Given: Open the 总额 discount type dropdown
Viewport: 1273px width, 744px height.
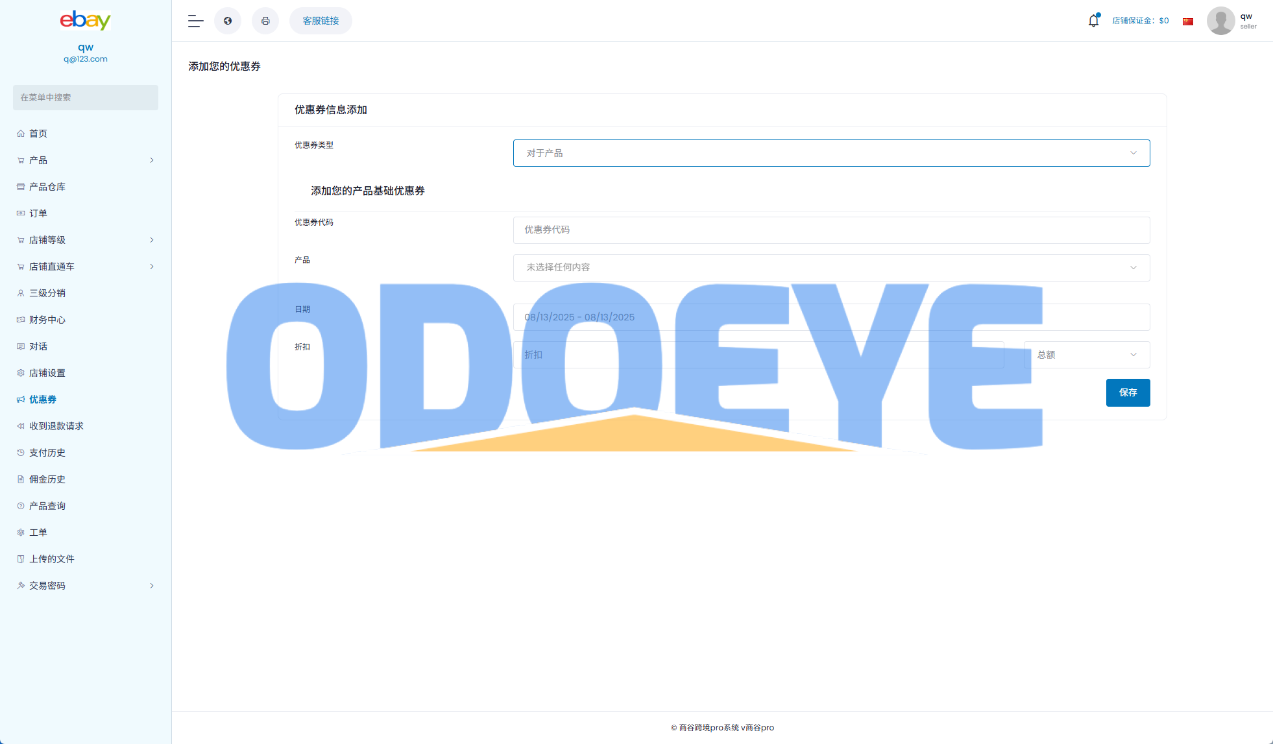Looking at the screenshot, I should [1086, 355].
